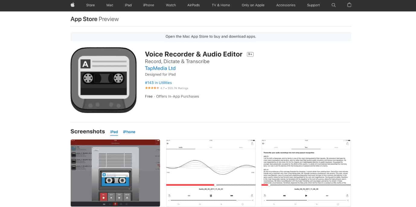Click the share icon in the waveform screenshot
Screen dimensions: 416x207
tap(252, 144)
